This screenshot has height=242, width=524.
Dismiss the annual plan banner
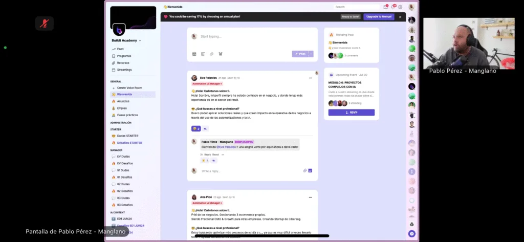coord(400,17)
